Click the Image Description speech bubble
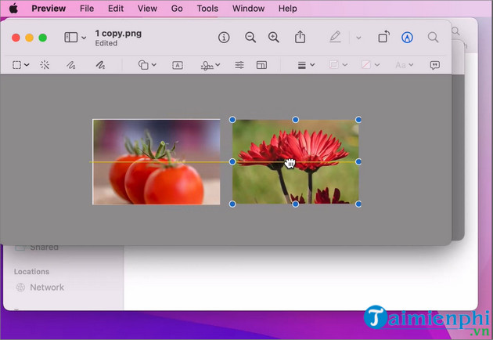This screenshot has width=493, height=340. pos(435,65)
